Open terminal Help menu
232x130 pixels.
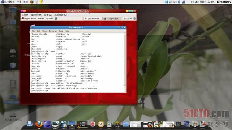click(x=67, y=31)
